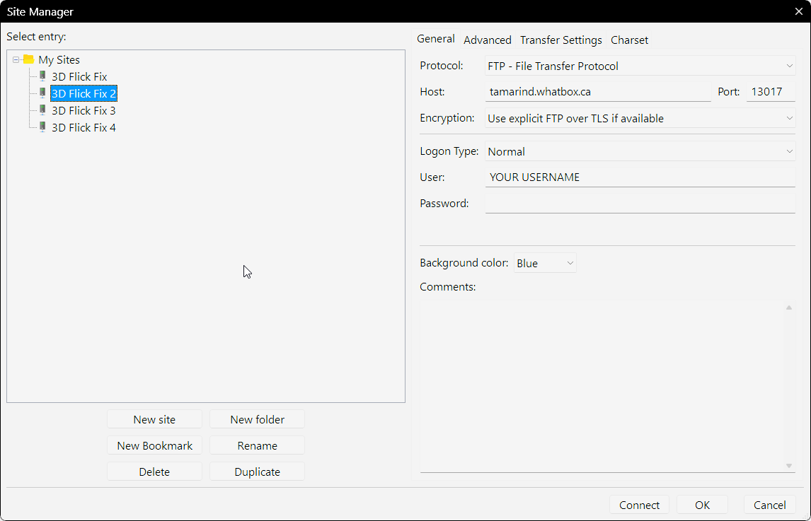Screen dimensions: 811x521
Task: Open the Transfer Settings tab
Action: (560, 40)
